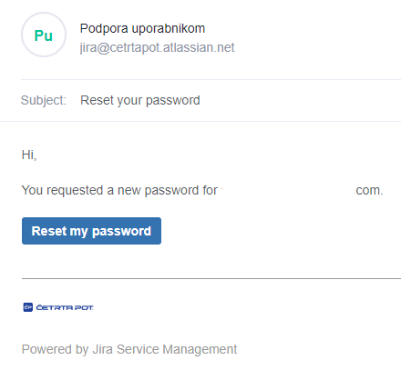Viewport: 401px width, 370px height.
Task: Click the blank redacted email address area
Action: [288, 190]
